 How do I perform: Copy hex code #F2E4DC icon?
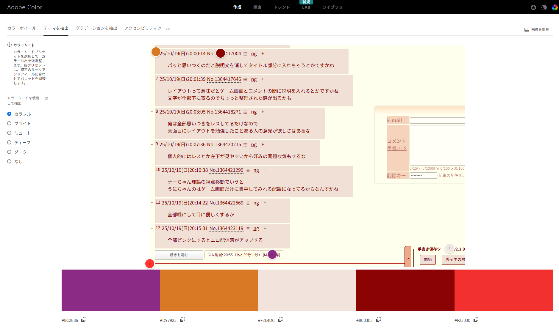(280, 320)
